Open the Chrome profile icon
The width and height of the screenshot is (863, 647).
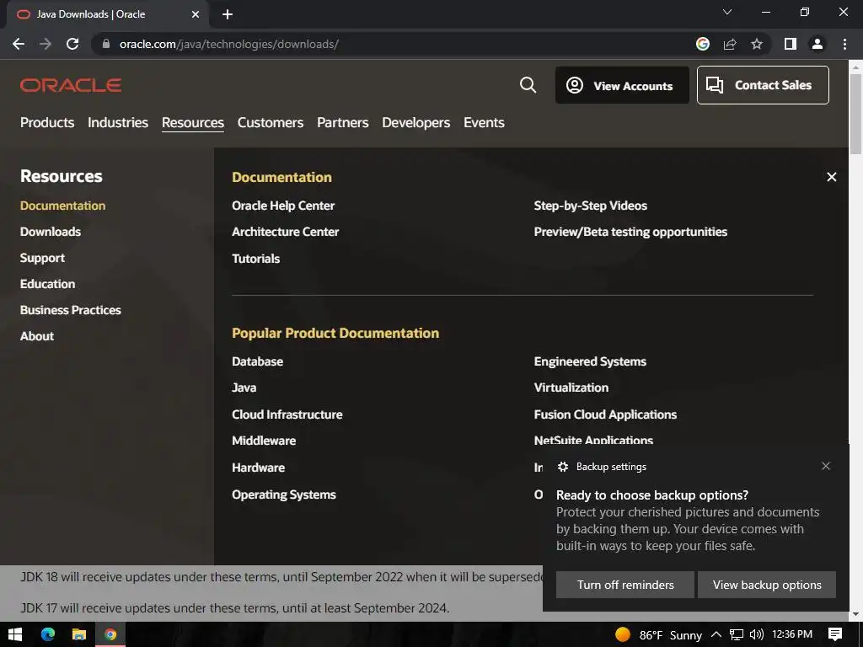pos(817,44)
